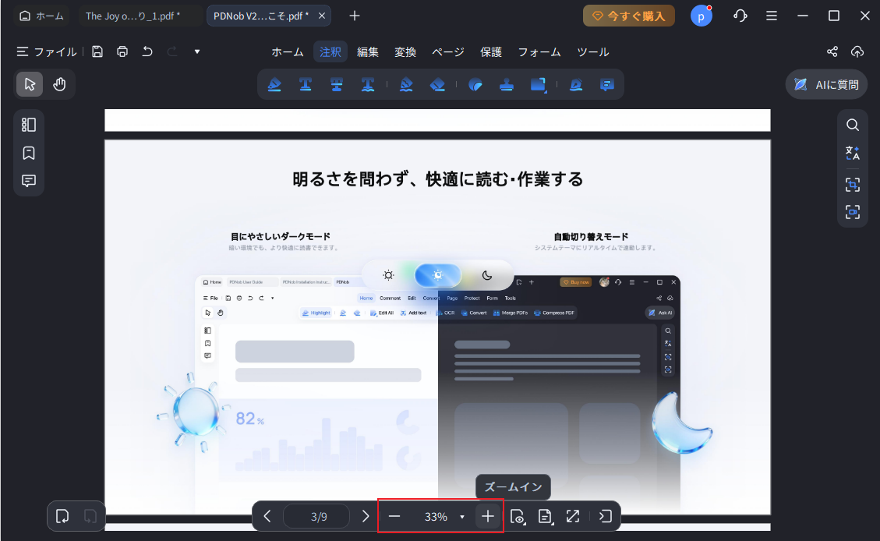Open the zoom percentage dropdown
The width and height of the screenshot is (880, 541).
coord(463,516)
